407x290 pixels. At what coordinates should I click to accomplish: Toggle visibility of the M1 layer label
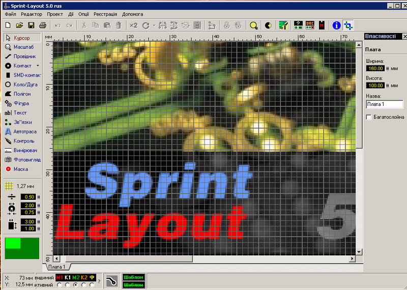60,277
